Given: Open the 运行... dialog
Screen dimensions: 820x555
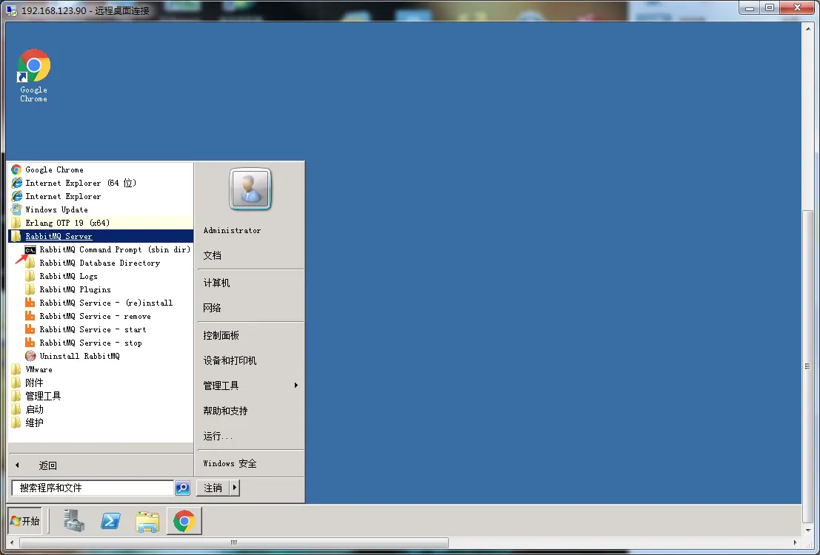Looking at the screenshot, I should tap(251, 436).
